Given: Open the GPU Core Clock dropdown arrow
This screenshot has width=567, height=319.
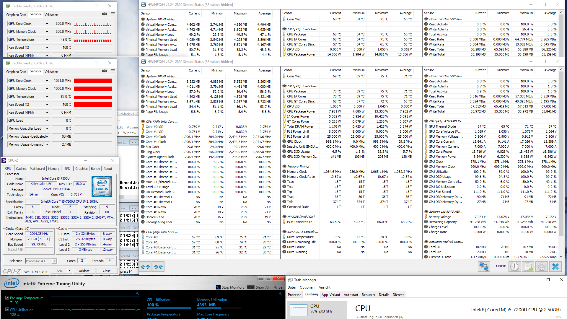Looking at the screenshot, I should click(47, 81).
